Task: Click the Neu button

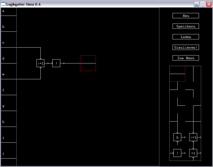Action: click(x=186, y=16)
